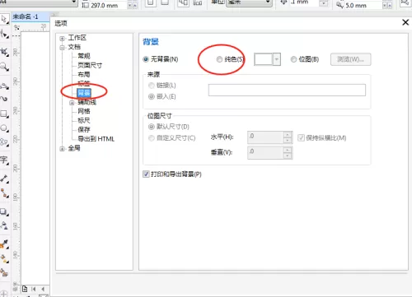Click the bitmap source path field
This screenshot has height=297, width=412.
[287, 90]
